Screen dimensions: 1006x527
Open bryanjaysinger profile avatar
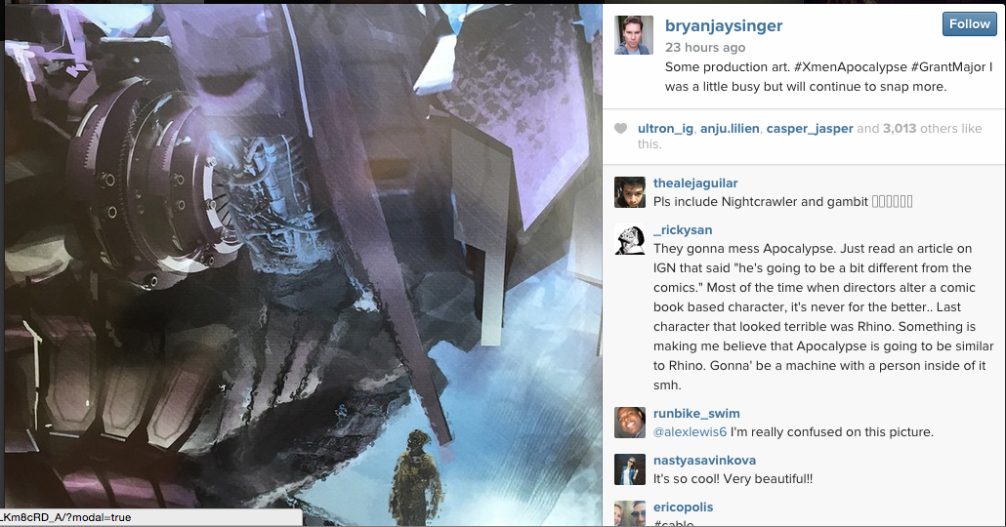click(x=634, y=35)
